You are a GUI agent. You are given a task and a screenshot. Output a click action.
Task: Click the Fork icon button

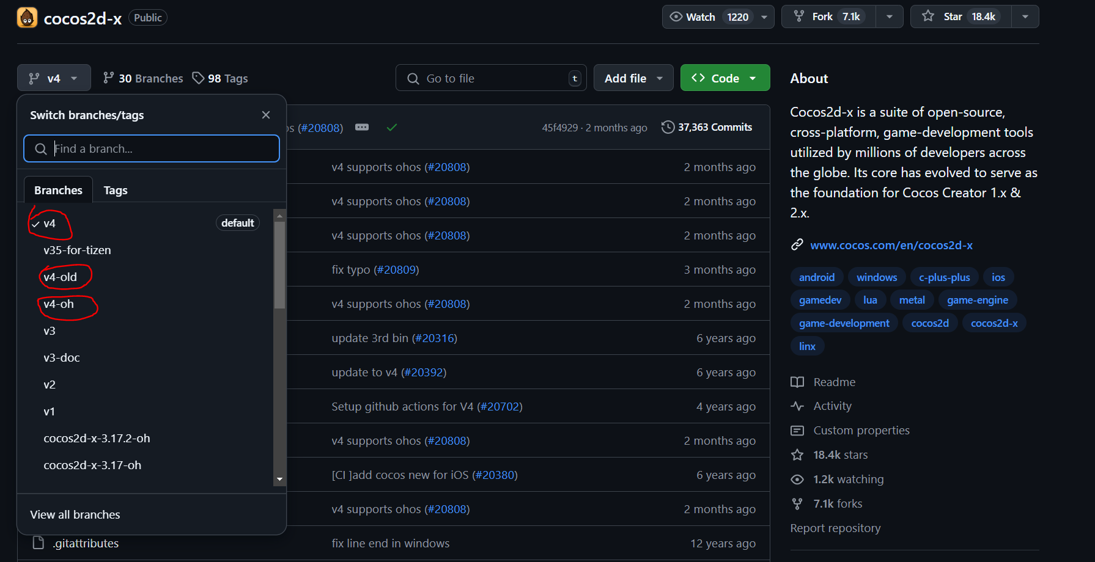799,16
